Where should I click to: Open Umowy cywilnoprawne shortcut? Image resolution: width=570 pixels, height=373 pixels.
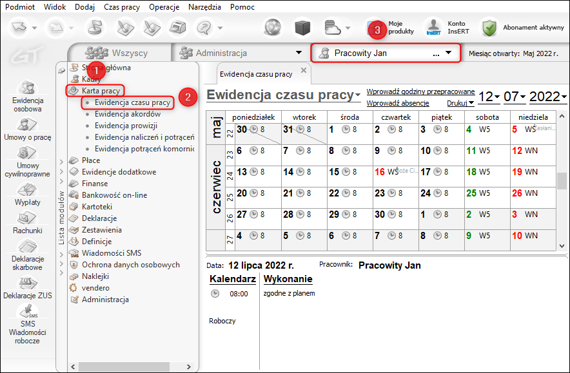pos(27,162)
